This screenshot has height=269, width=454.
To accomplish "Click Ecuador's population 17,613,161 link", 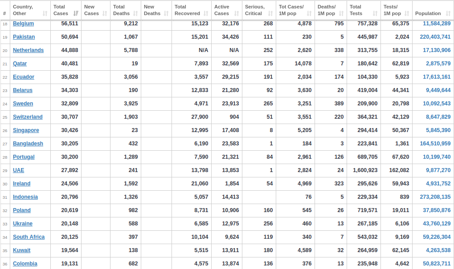I will (437, 77).
